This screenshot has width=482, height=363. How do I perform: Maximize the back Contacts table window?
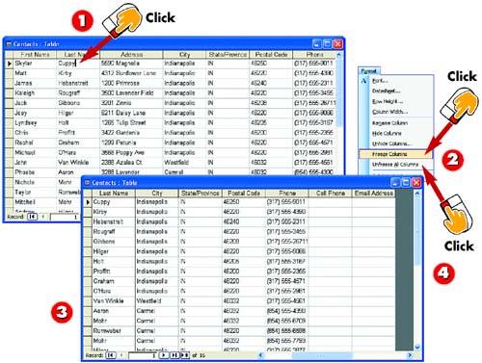tap(328, 44)
